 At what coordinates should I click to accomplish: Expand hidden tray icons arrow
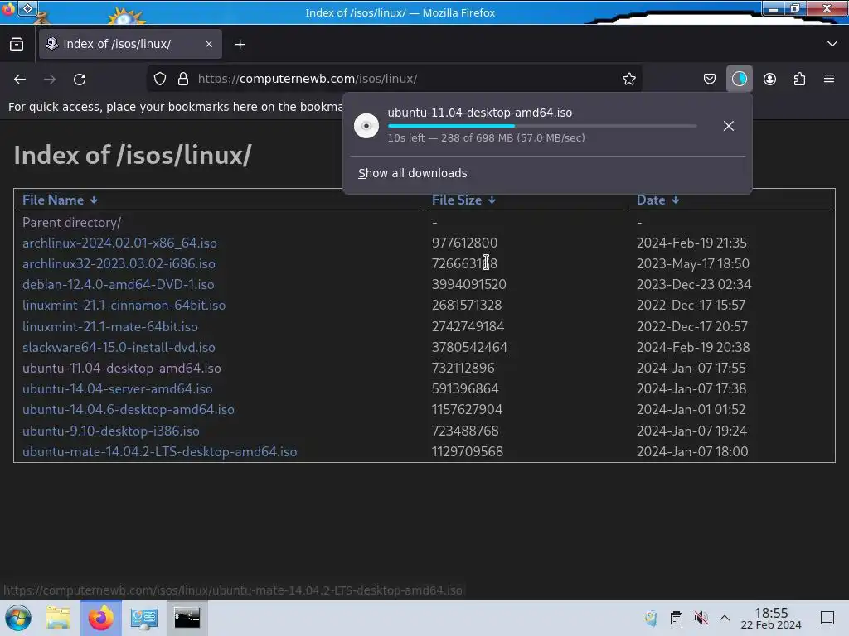point(725,618)
